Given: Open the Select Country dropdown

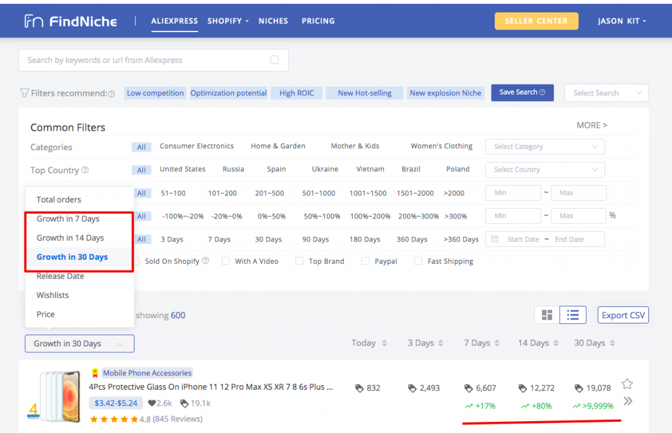Looking at the screenshot, I should (545, 170).
